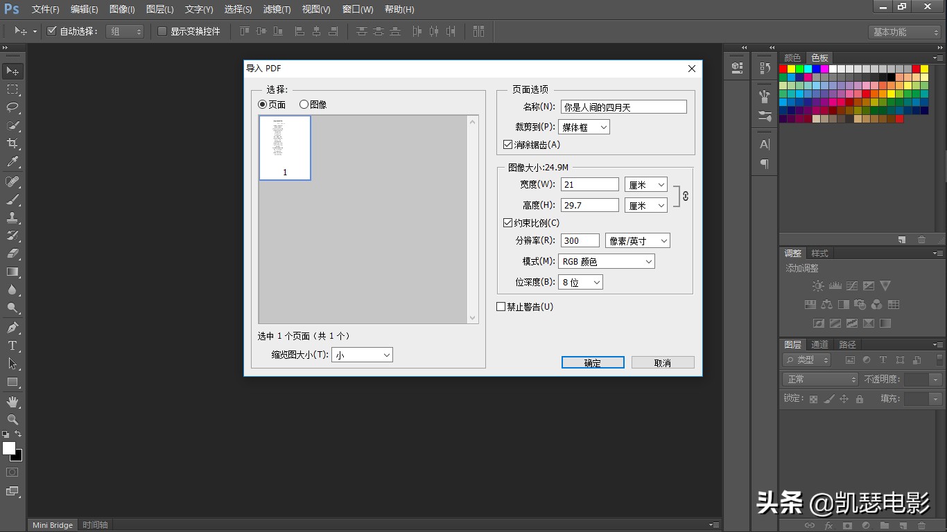Select the Pen tool
This screenshot has height=532, width=947.
[x=12, y=327]
